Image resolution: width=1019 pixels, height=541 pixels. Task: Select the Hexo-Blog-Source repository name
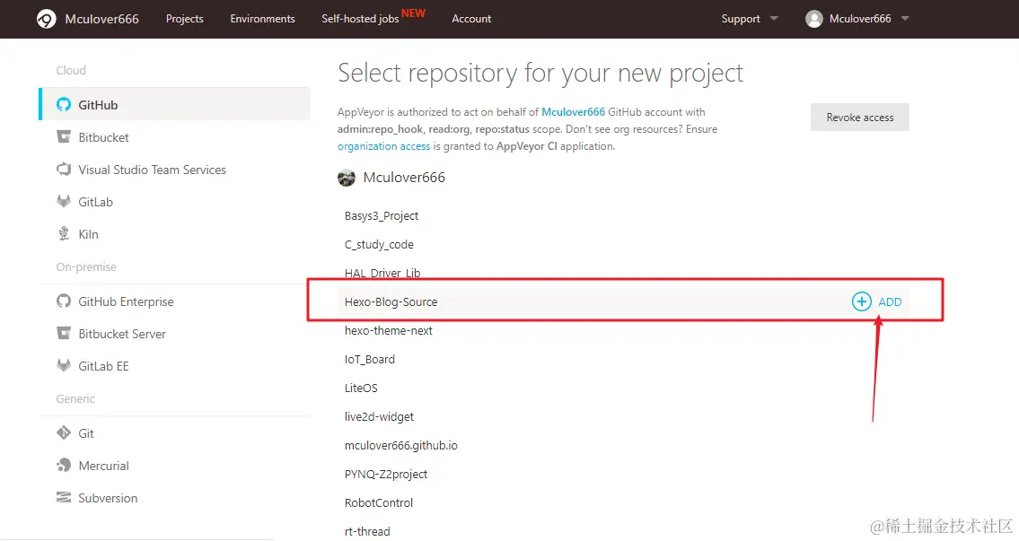(391, 301)
